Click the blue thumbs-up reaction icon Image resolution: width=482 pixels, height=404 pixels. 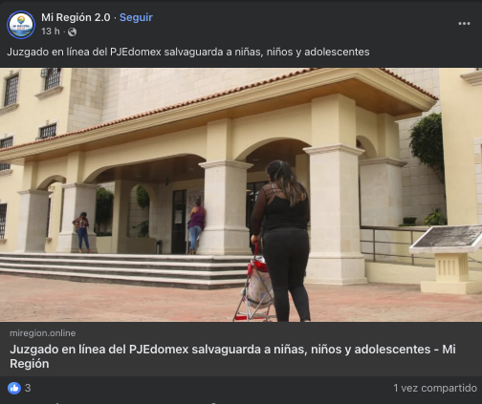(x=14, y=388)
